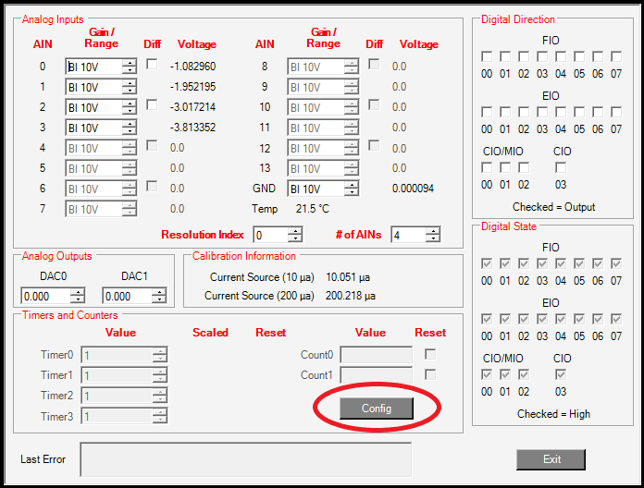Check the AIN 2 Diff checkbox
Viewport: 644px width, 488px height.
tap(152, 104)
